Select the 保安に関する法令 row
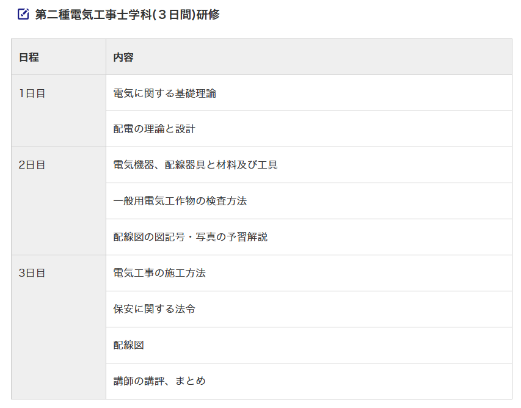 [x=155, y=309]
